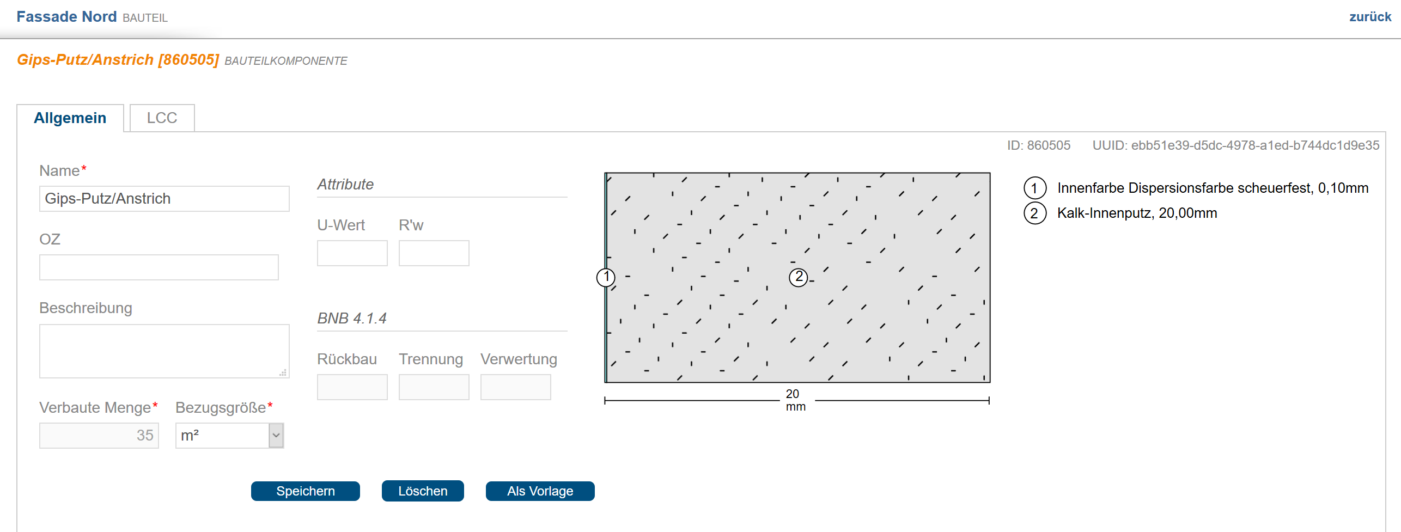Click into the OZ input field
1401x532 pixels.
point(159,267)
